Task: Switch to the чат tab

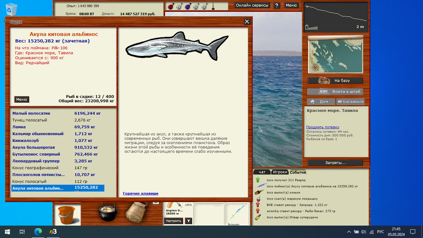Action: [262, 172]
